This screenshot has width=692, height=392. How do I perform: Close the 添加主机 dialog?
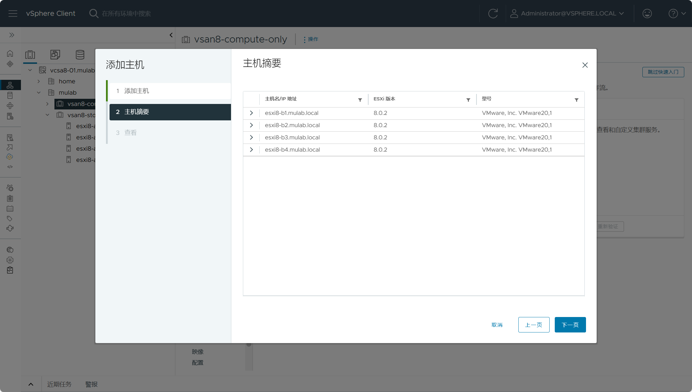[x=585, y=65]
